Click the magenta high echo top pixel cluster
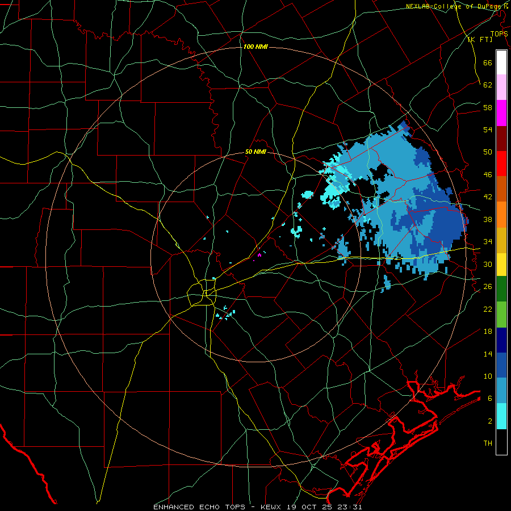The height and width of the screenshot is (511, 511). click(259, 255)
